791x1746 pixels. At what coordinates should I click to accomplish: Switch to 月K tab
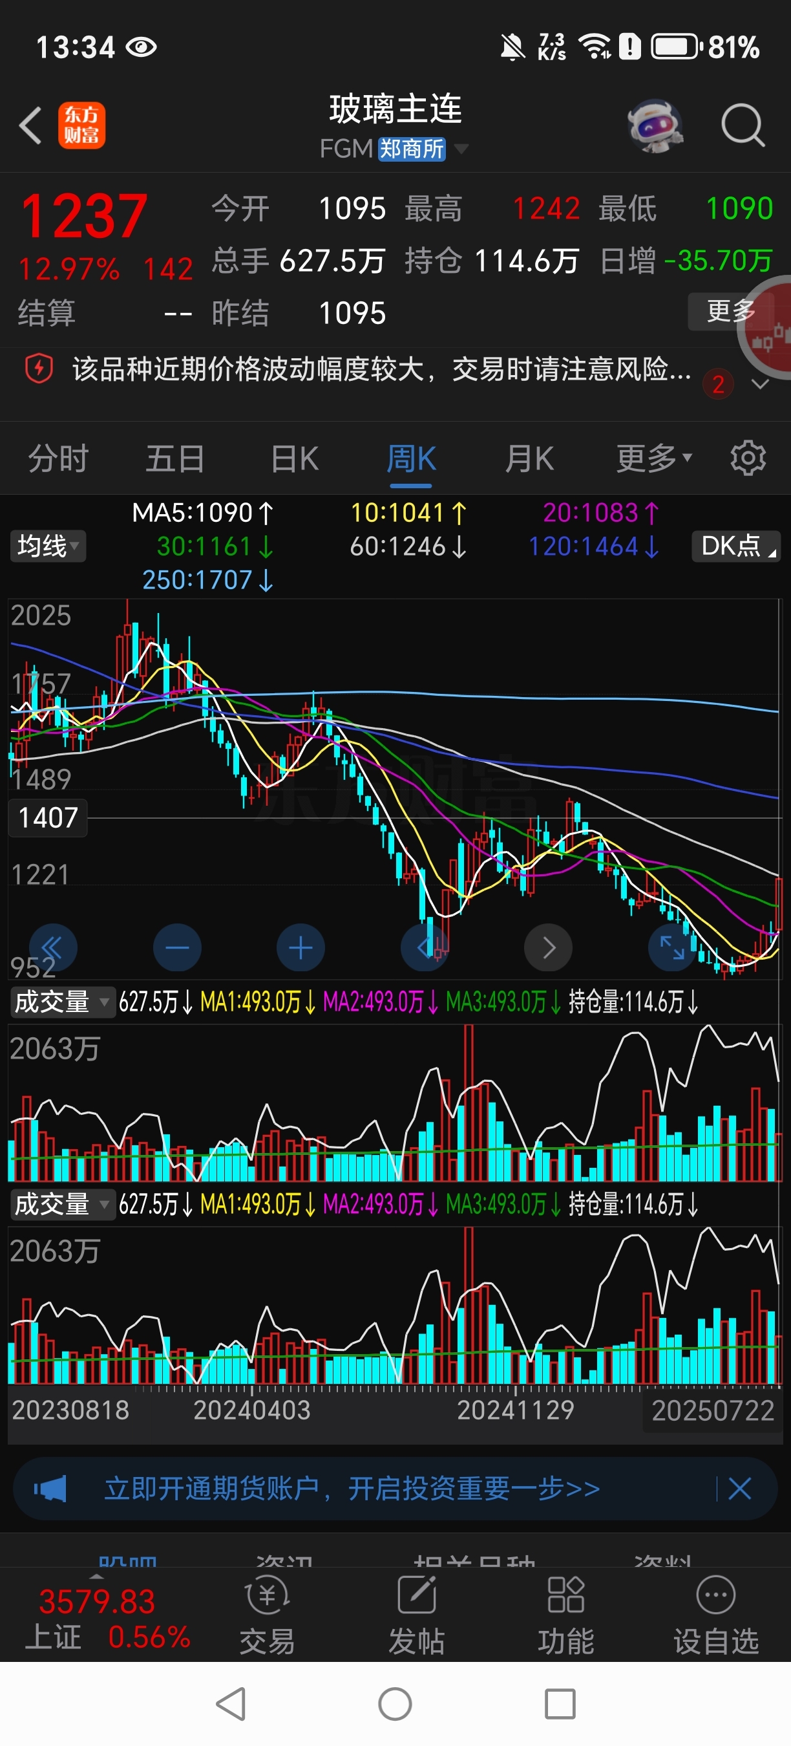(x=529, y=458)
